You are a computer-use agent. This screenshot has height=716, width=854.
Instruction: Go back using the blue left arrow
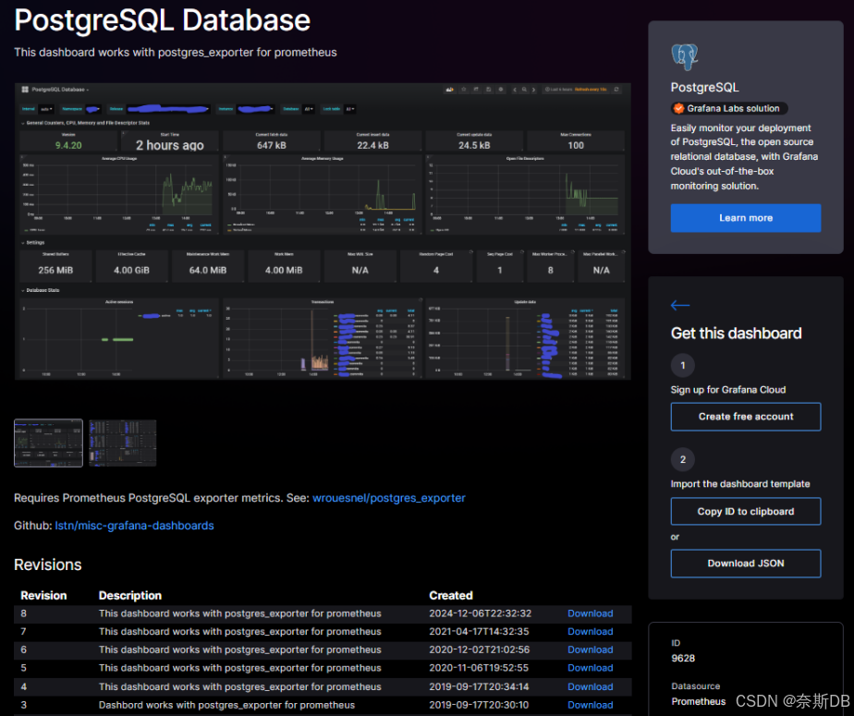[x=680, y=305]
